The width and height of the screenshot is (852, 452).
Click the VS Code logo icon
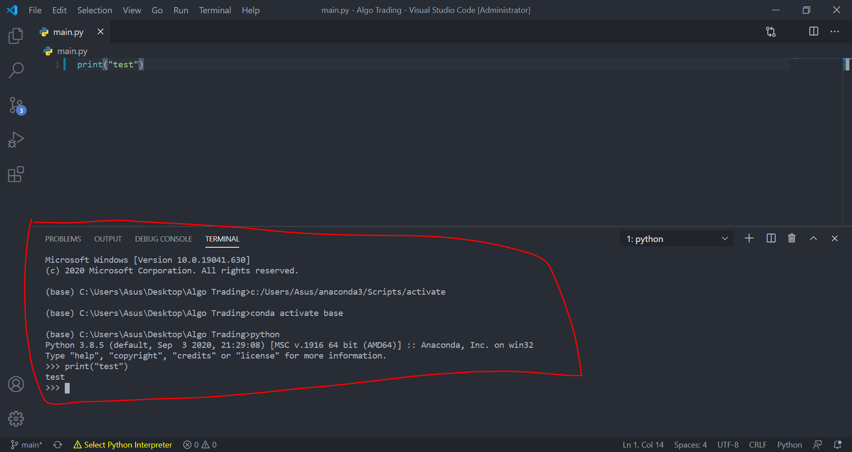pos(12,10)
